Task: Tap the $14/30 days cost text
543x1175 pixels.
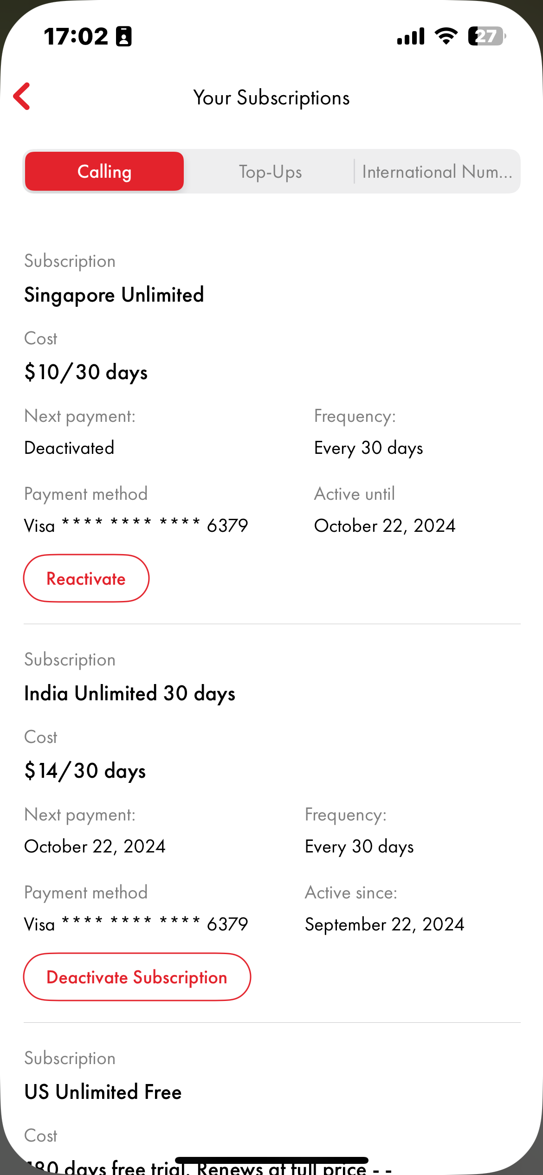Action: coord(85,771)
